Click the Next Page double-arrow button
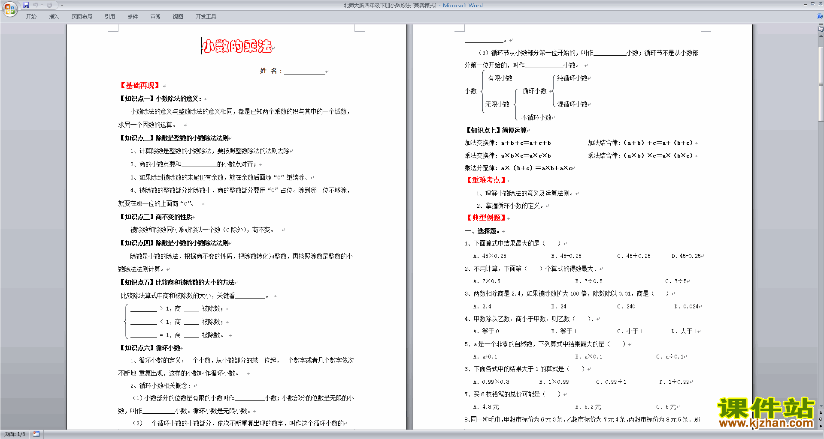 (x=821, y=426)
